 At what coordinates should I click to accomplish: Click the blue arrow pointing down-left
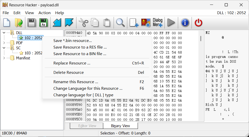[x=57, y=22]
